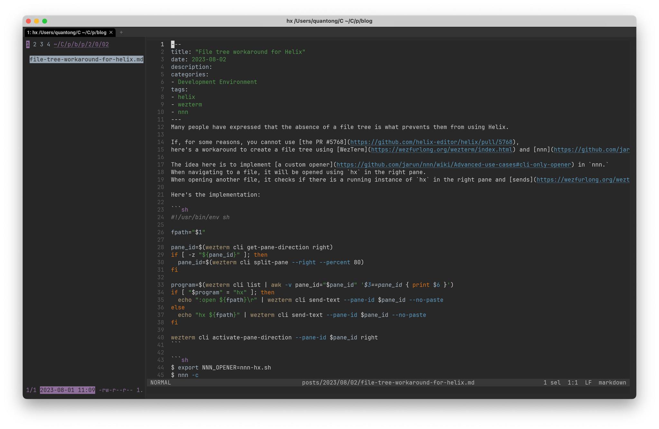Switch to nnn context 3
Viewport: 659px width, 429px height.
(x=42, y=44)
